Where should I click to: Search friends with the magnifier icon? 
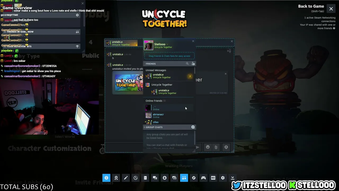(x=187, y=64)
